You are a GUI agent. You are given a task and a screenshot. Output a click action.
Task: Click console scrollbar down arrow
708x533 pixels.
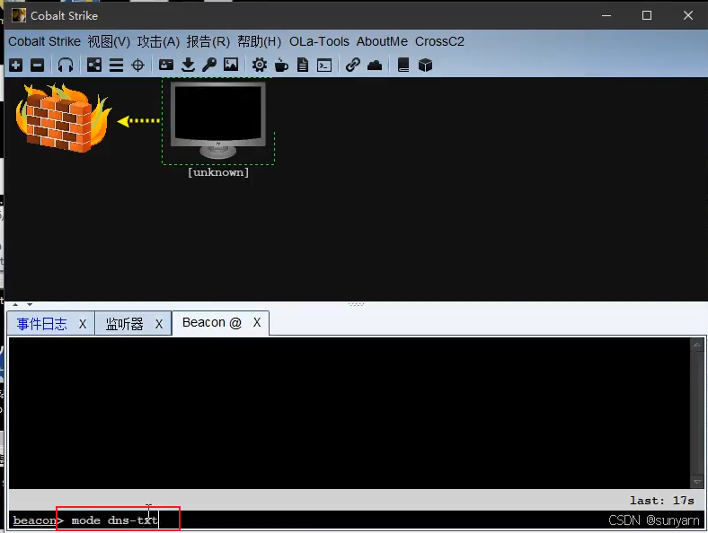(697, 482)
